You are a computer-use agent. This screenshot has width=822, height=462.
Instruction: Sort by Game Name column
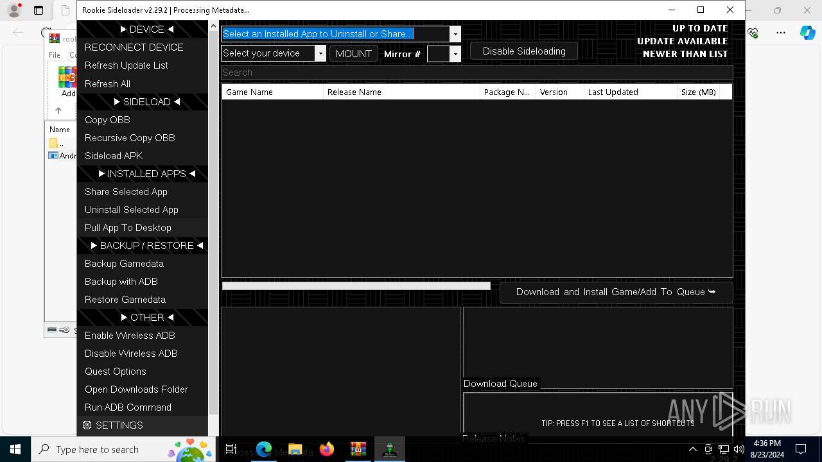[272, 92]
